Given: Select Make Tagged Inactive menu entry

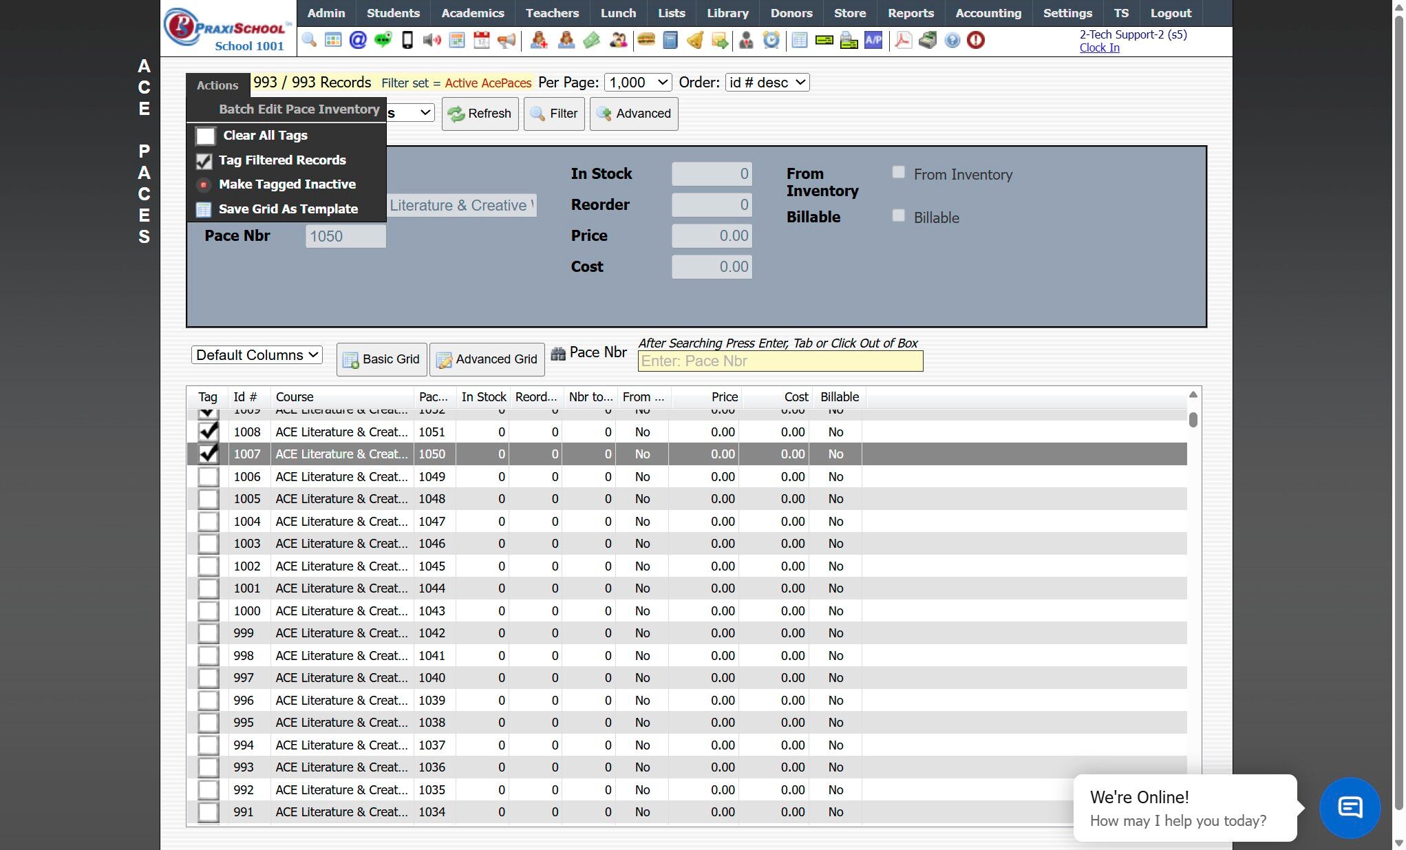Looking at the screenshot, I should click(287, 184).
